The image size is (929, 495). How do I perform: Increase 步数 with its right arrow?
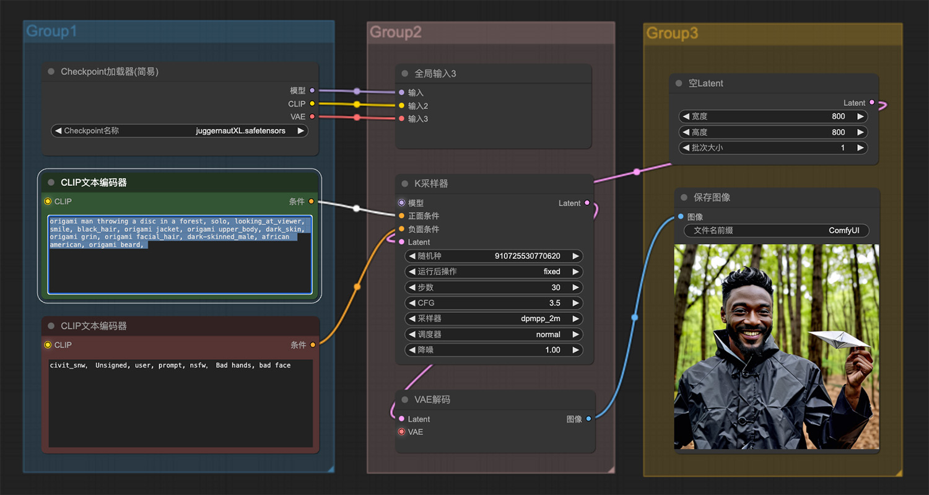pos(576,287)
